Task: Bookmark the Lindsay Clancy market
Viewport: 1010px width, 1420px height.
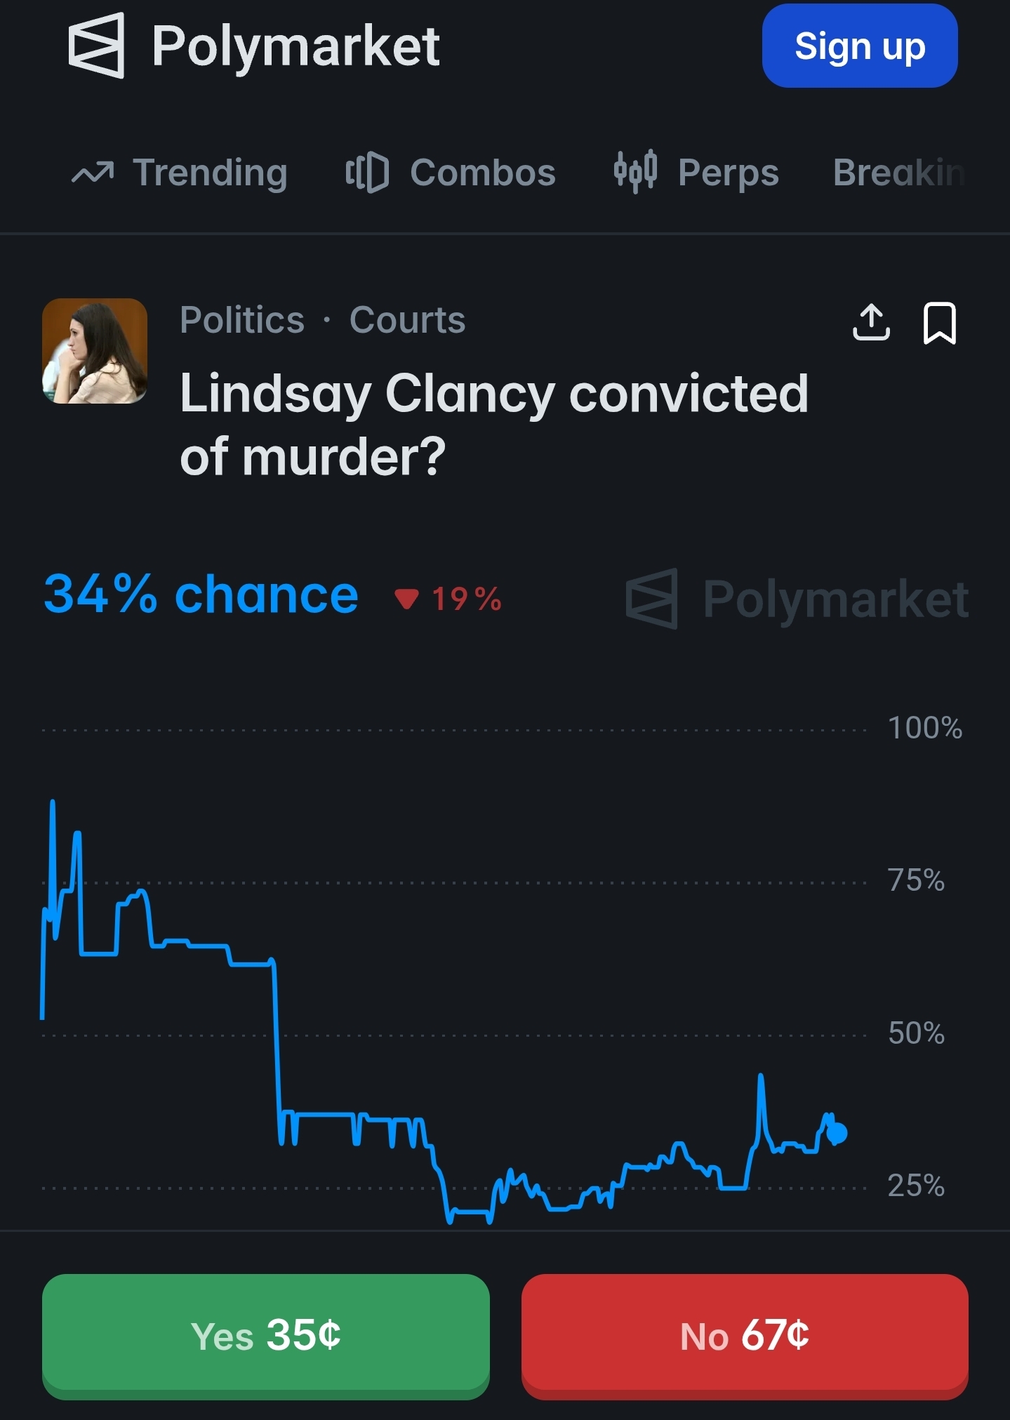Action: pos(939,323)
